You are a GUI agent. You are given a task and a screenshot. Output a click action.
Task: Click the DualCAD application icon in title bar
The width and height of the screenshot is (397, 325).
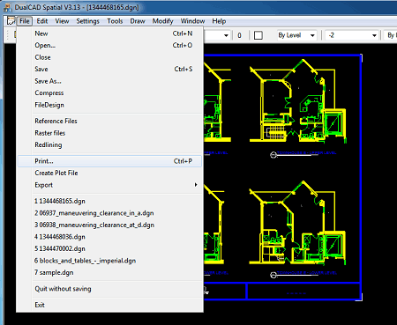coord(7,7)
